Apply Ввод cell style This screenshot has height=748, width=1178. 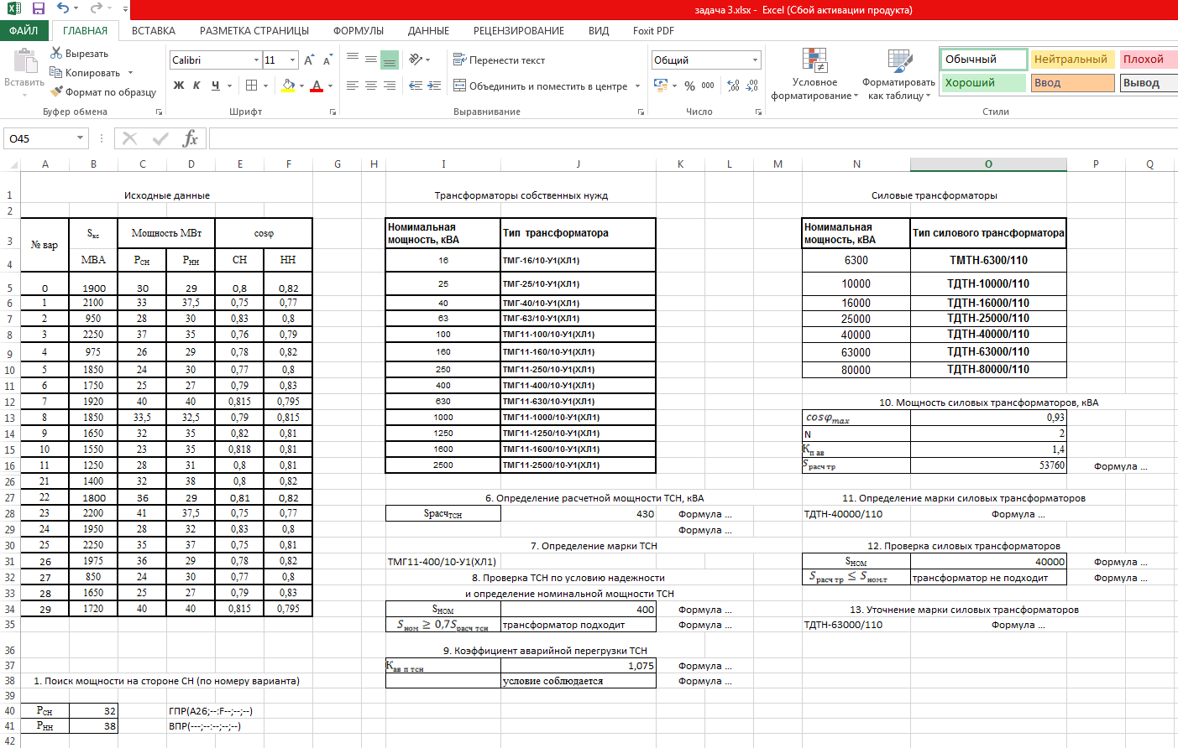(1072, 83)
